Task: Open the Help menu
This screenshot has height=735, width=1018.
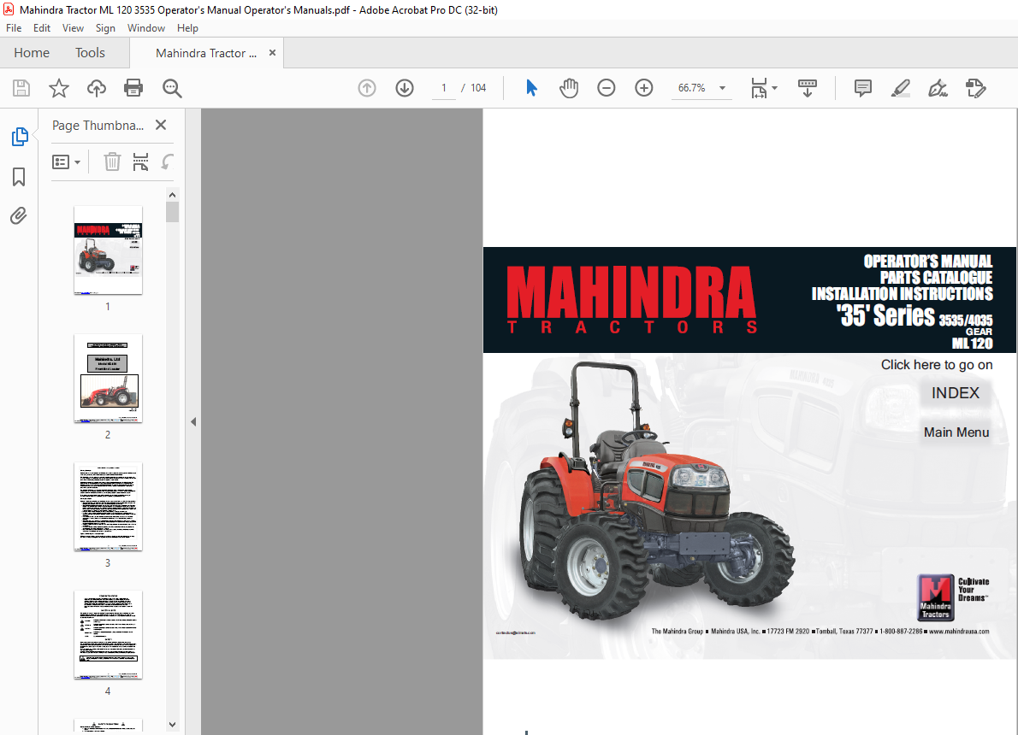Action: (x=187, y=28)
